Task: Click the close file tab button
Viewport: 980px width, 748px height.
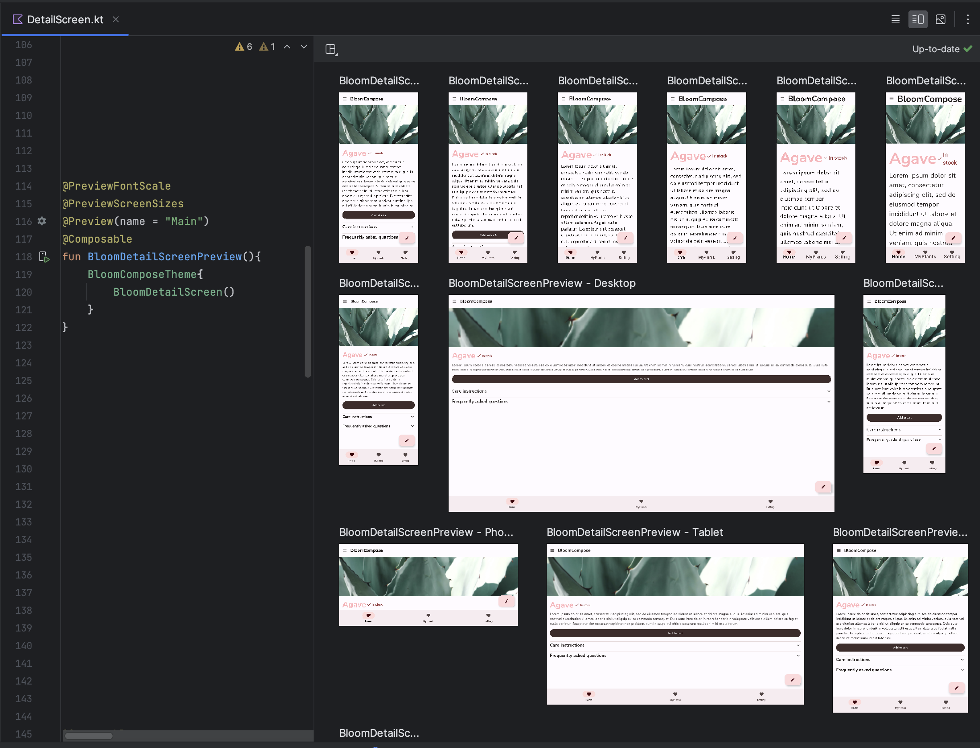Action: pyautogui.click(x=115, y=20)
